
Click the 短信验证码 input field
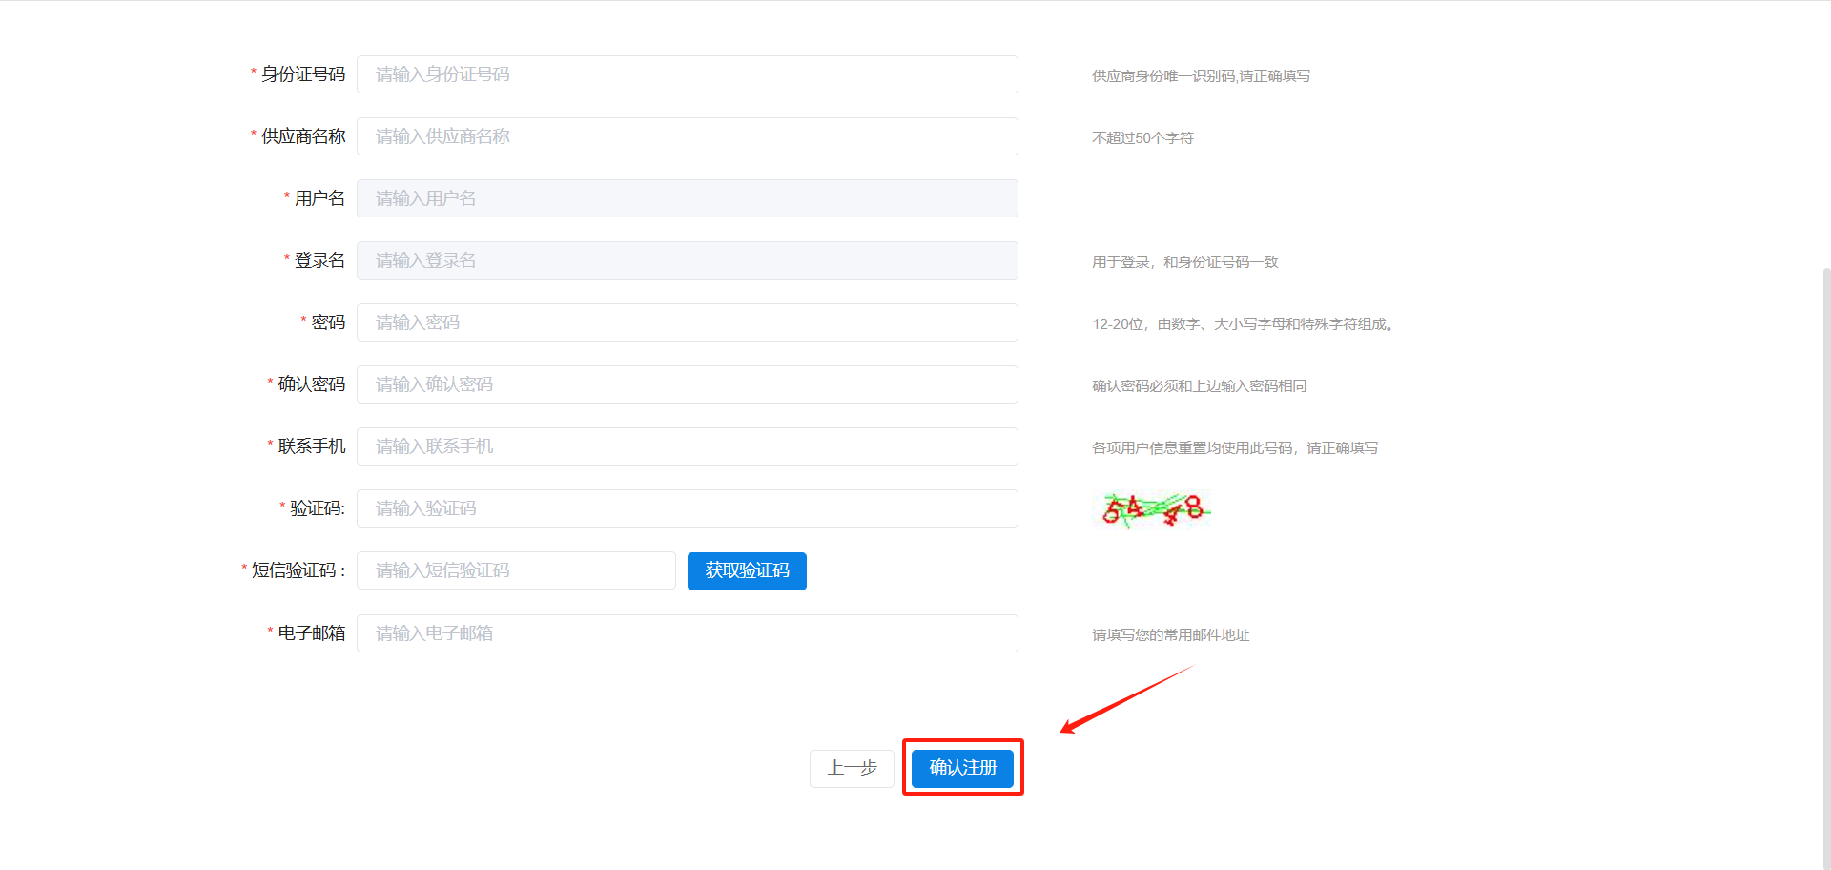[x=516, y=570]
